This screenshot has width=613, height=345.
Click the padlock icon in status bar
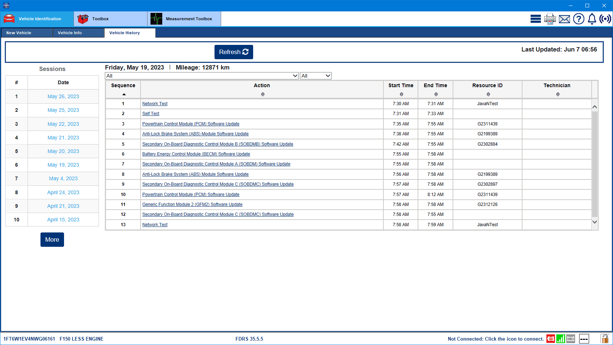(605, 339)
